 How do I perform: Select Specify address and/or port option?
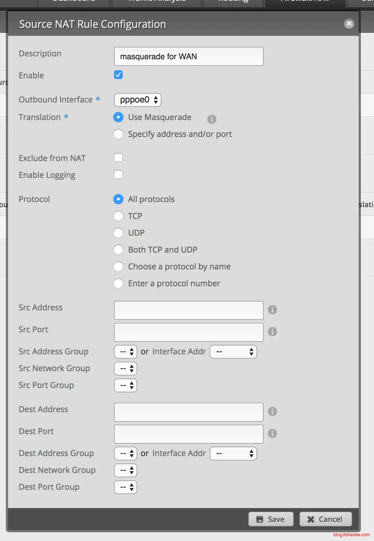pyautogui.click(x=118, y=134)
